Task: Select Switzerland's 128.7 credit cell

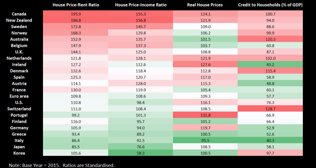Action: point(270,109)
